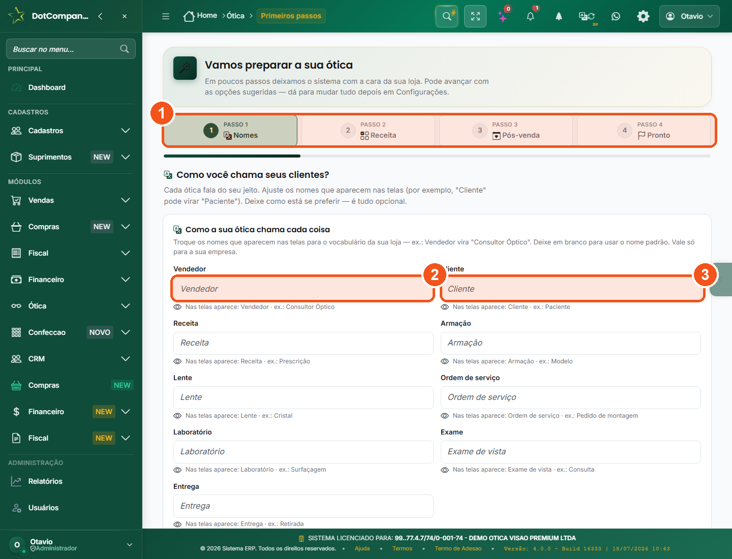The image size is (732, 559).
Task: Expand the Cadastros menu chevron
Action: click(126, 131)
